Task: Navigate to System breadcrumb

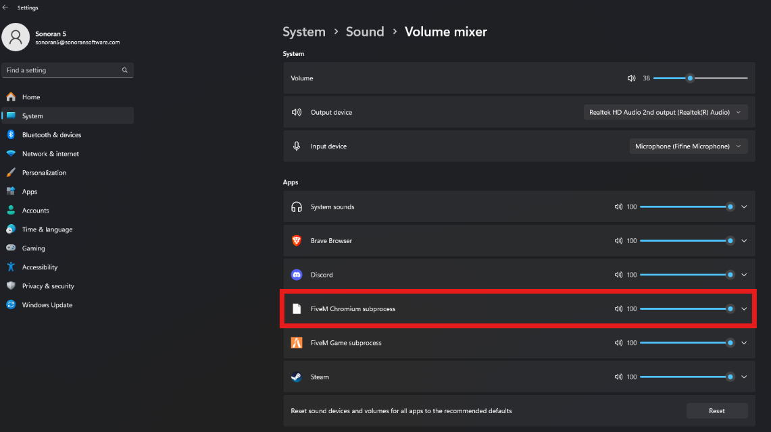Action: [x=304, y=32]
